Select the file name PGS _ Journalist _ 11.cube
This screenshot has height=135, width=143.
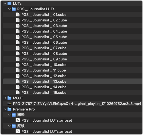44,70
